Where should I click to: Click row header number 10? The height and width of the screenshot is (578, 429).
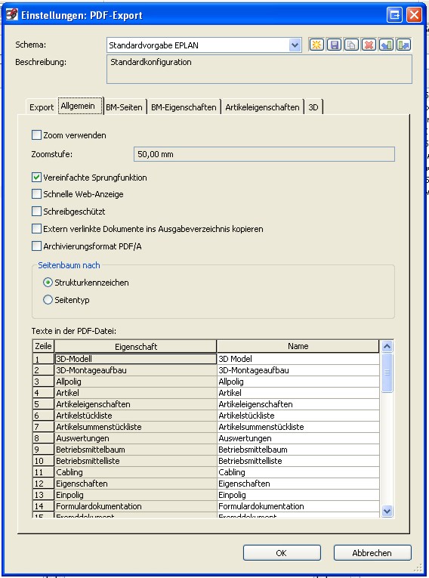click(43, 461)
